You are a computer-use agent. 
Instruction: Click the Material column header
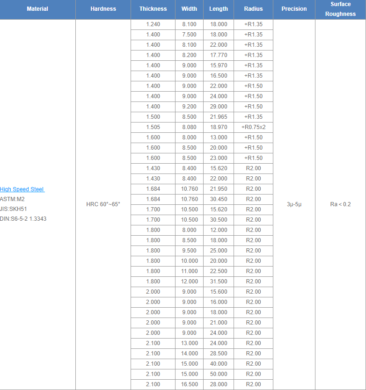[37, 9]
